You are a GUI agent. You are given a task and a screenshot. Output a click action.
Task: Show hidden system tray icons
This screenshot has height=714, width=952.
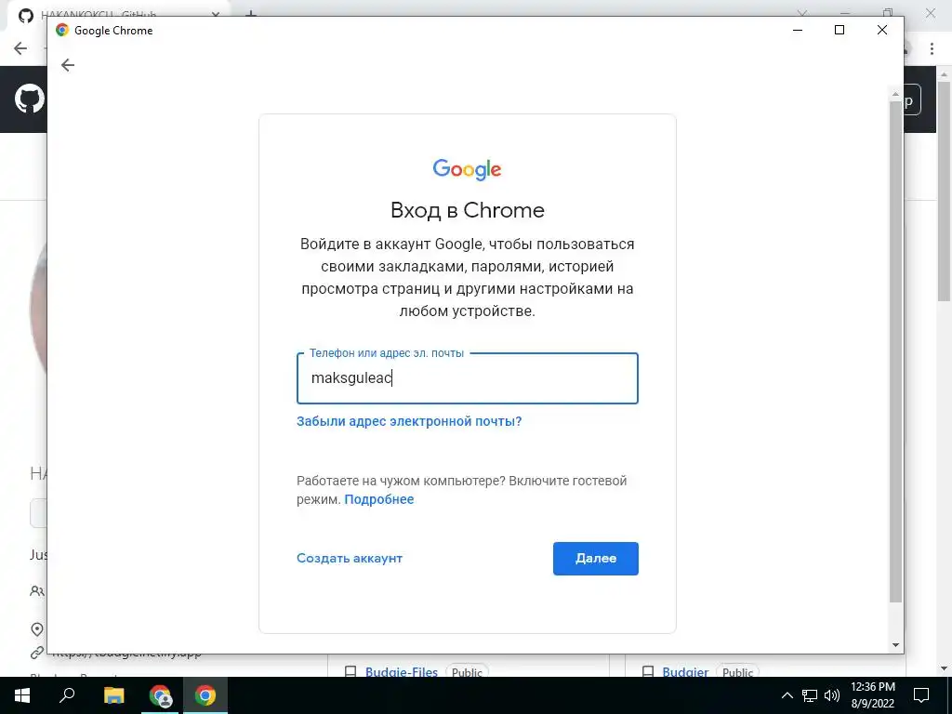click(787, 695)
